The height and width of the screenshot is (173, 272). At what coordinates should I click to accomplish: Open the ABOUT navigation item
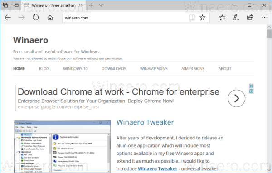[x=225, y=69]
